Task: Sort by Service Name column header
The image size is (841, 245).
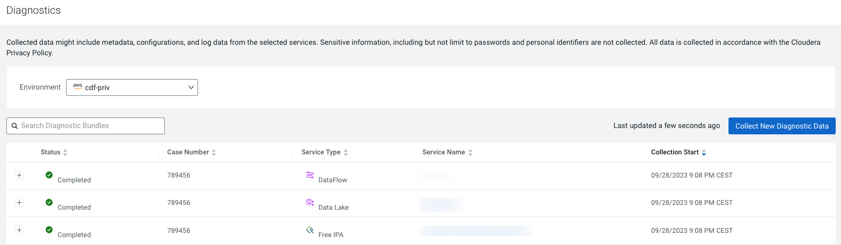Action: [x=447, y=152]
